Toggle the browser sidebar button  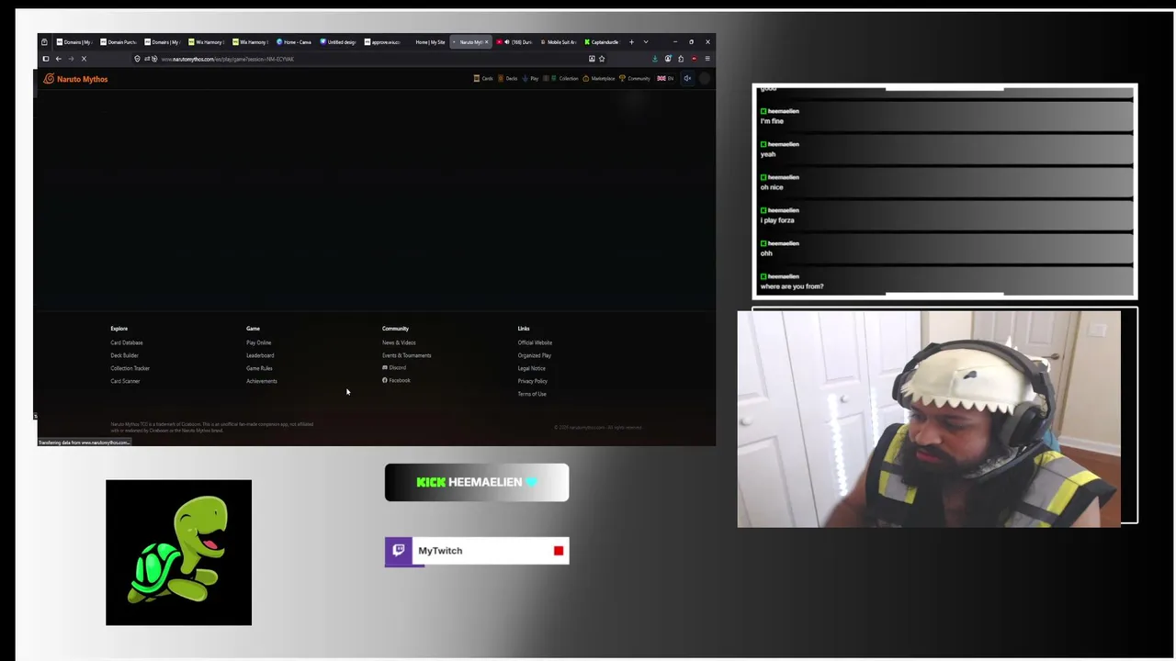pos(45,59)
